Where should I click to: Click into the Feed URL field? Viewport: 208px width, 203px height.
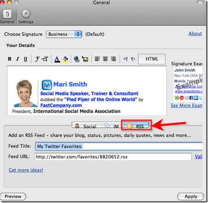113,157
